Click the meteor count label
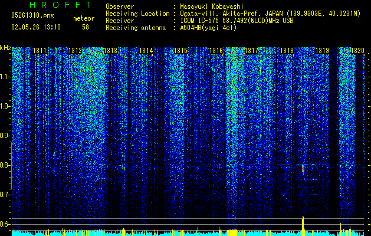The image size is (371, 236). tap(84, 18)
